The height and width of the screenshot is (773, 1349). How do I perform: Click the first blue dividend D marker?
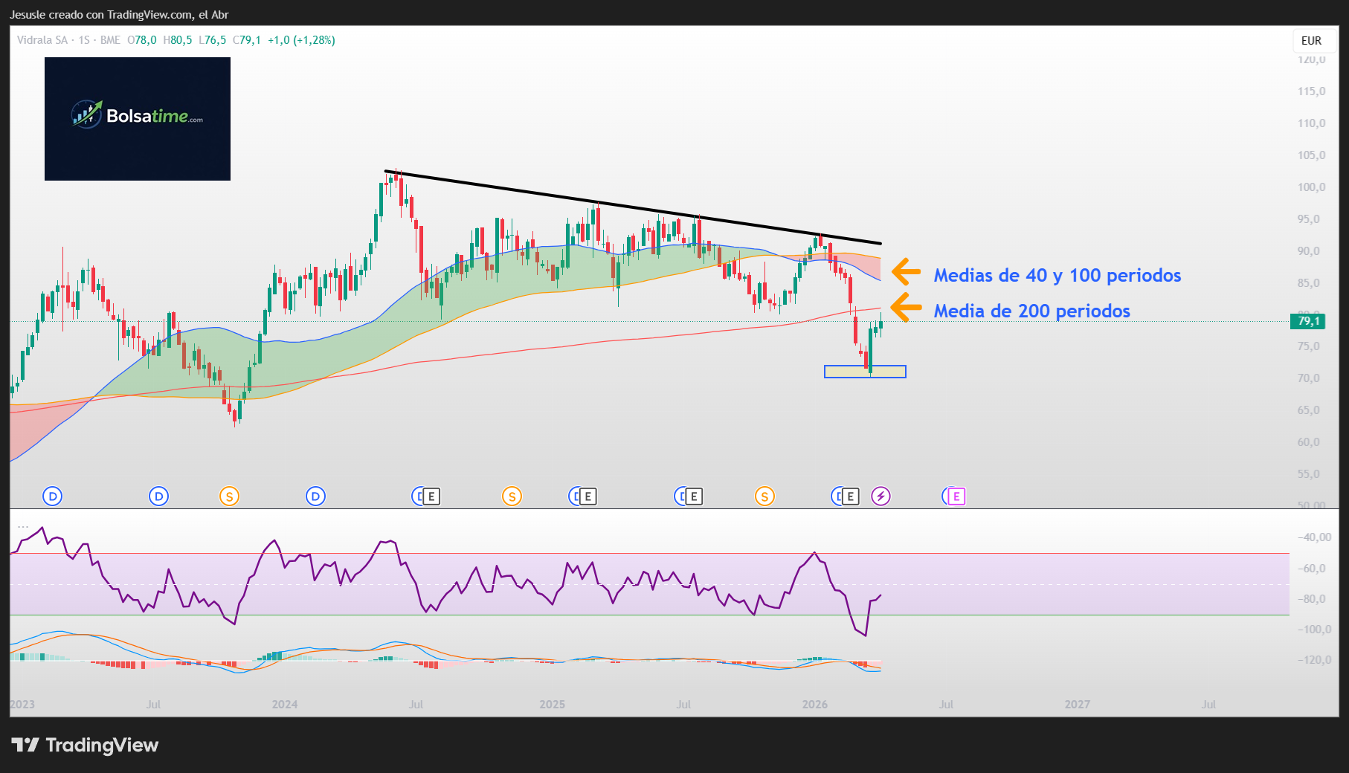tap(52, 496)
